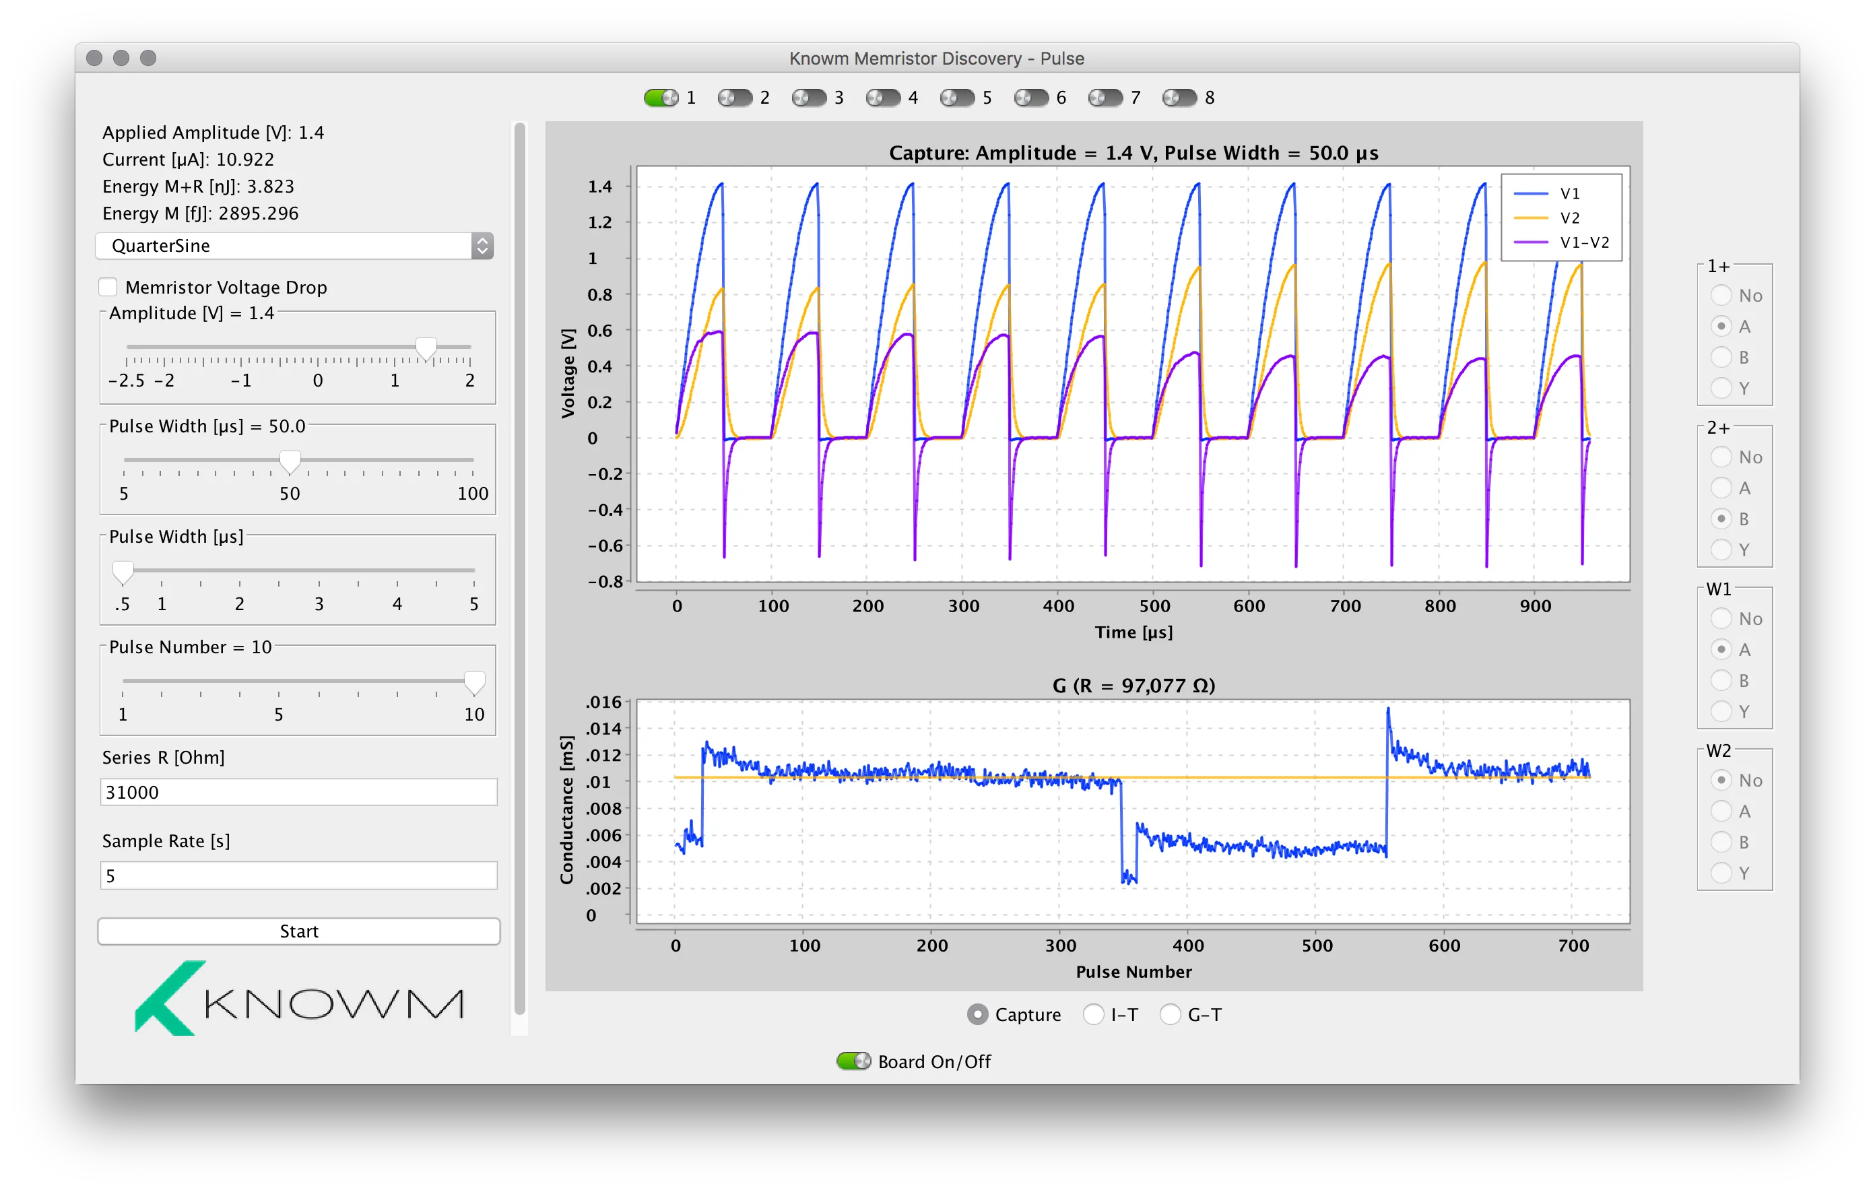Image resolution: width=1875 pixels, height=1192 pixels.
Task: Click the Energy M+R readout
Action: [199, 187]
